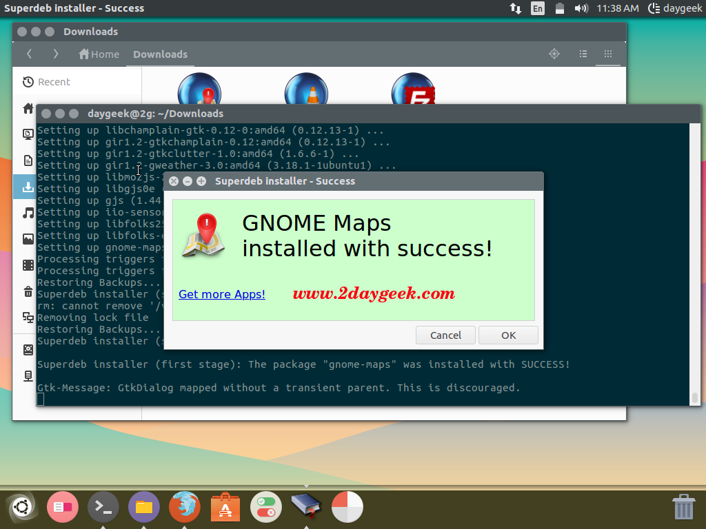Viewport: 706px width, 529px height.
Task: Open the Get more Apps! link
Action: (x=221, y=294)
